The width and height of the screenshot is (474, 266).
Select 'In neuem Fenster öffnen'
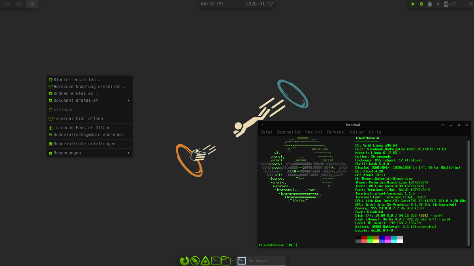(90, 128)
